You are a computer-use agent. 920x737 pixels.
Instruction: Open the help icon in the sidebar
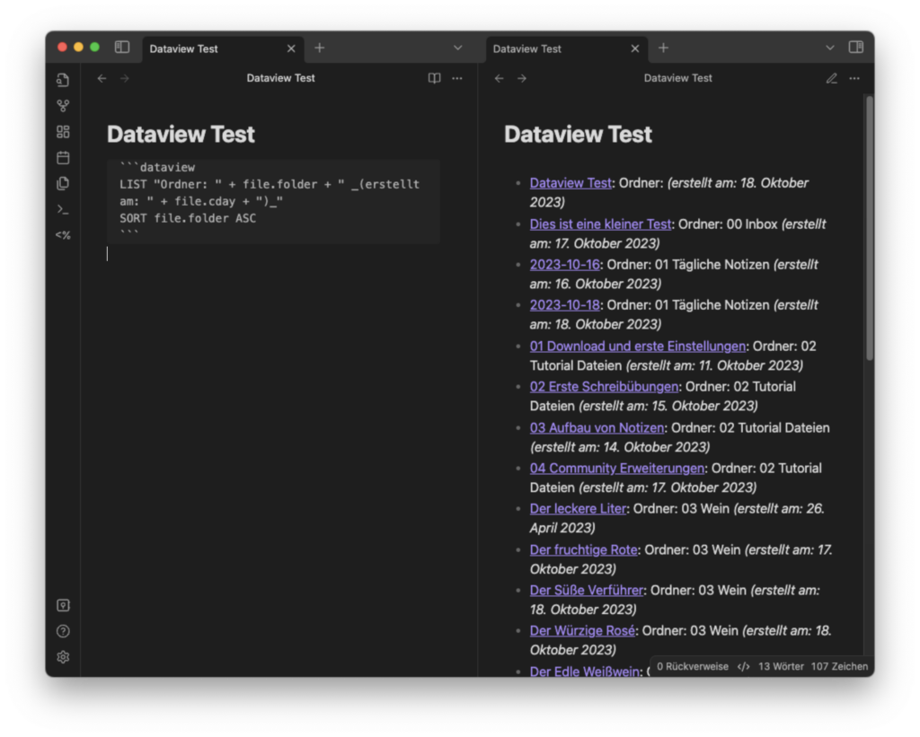point(64,631)
